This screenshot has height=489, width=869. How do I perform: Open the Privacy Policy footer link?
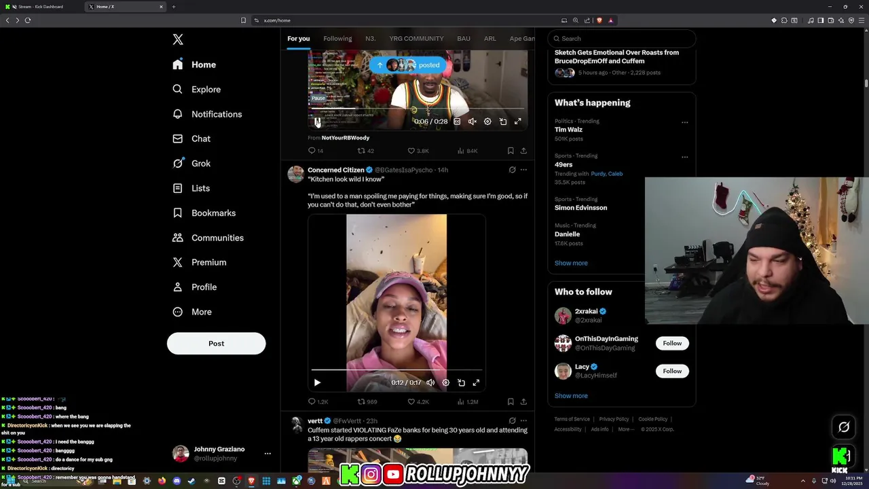point(614,419)
